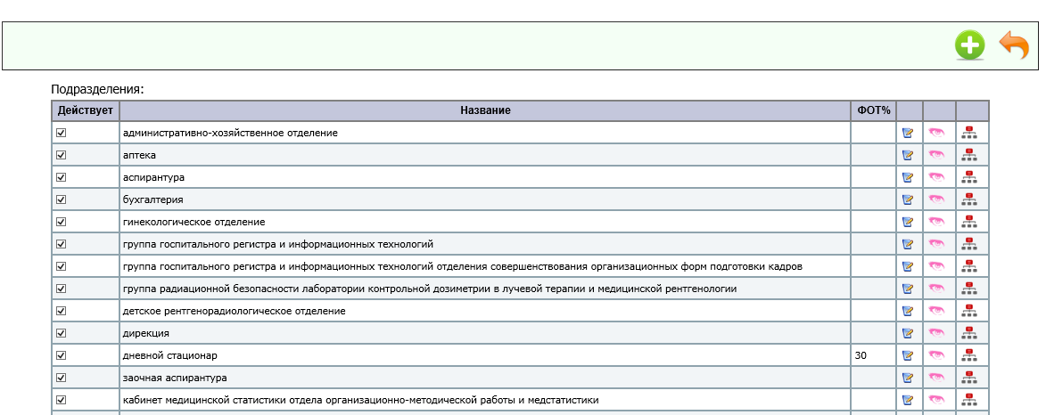Click the Название column header

click(x=485, y=110)
